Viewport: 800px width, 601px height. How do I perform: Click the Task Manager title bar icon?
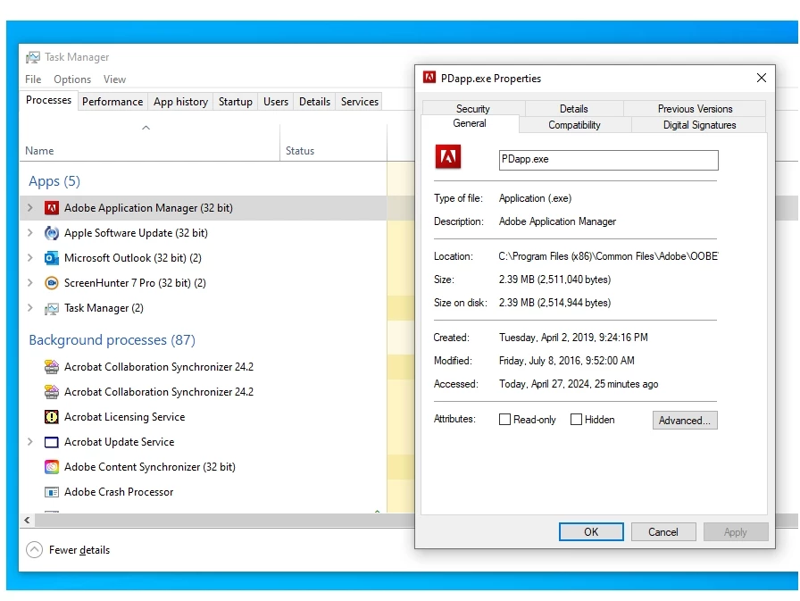(x=33, y=57)
